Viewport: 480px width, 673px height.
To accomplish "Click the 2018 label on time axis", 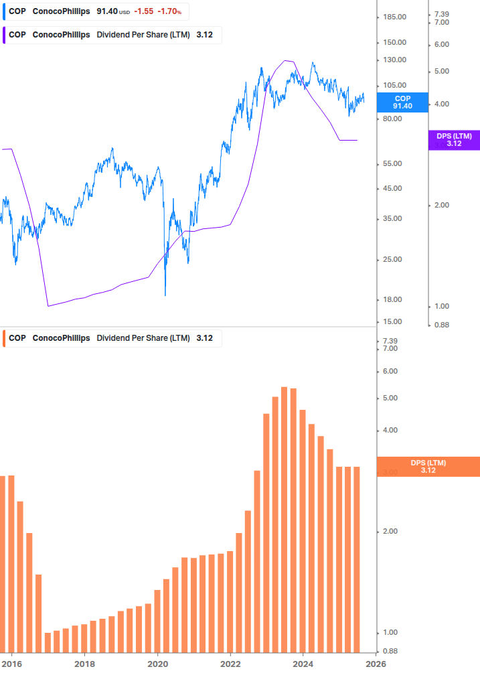I will coord(84,664).
